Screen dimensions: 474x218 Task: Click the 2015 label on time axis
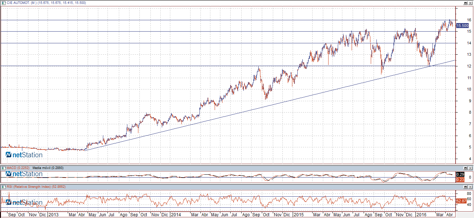pyautogui.click(x=299, y=215)
